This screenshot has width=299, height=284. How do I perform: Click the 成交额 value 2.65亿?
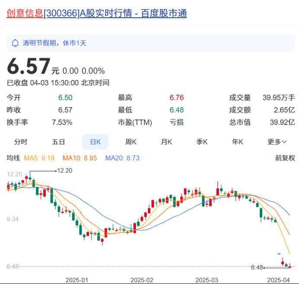(x=284, y=110)
